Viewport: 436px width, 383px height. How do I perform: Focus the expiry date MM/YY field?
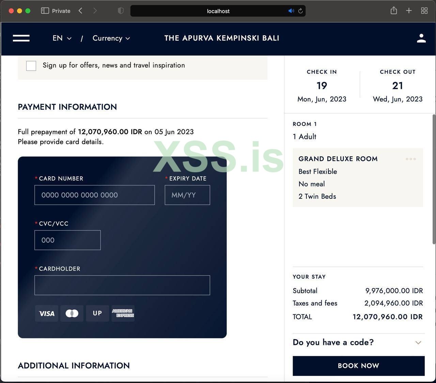click(x=187, y=195)
